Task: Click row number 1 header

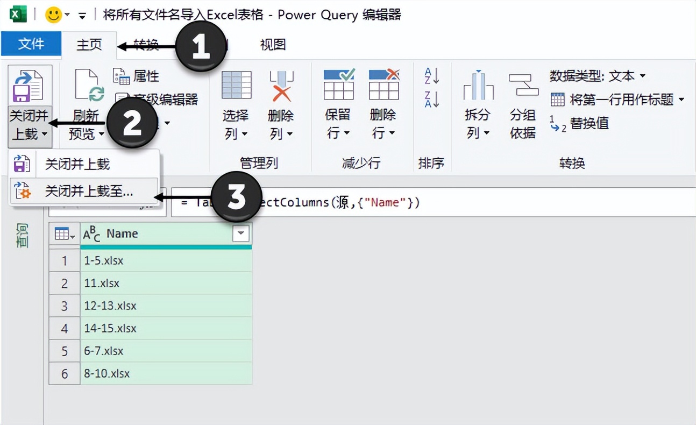Action: pos(65,260)
